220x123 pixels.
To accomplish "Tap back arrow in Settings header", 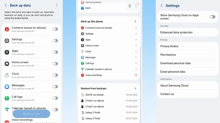I will (161, 6).
